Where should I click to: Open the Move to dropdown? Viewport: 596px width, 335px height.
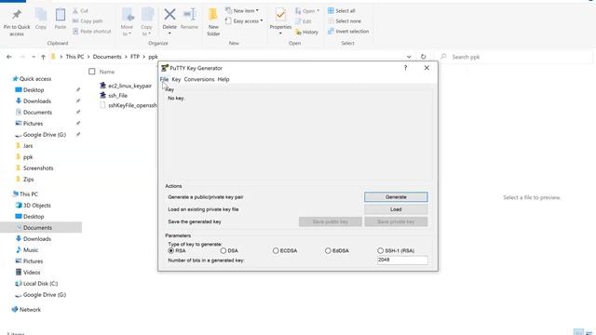point(127,31)
